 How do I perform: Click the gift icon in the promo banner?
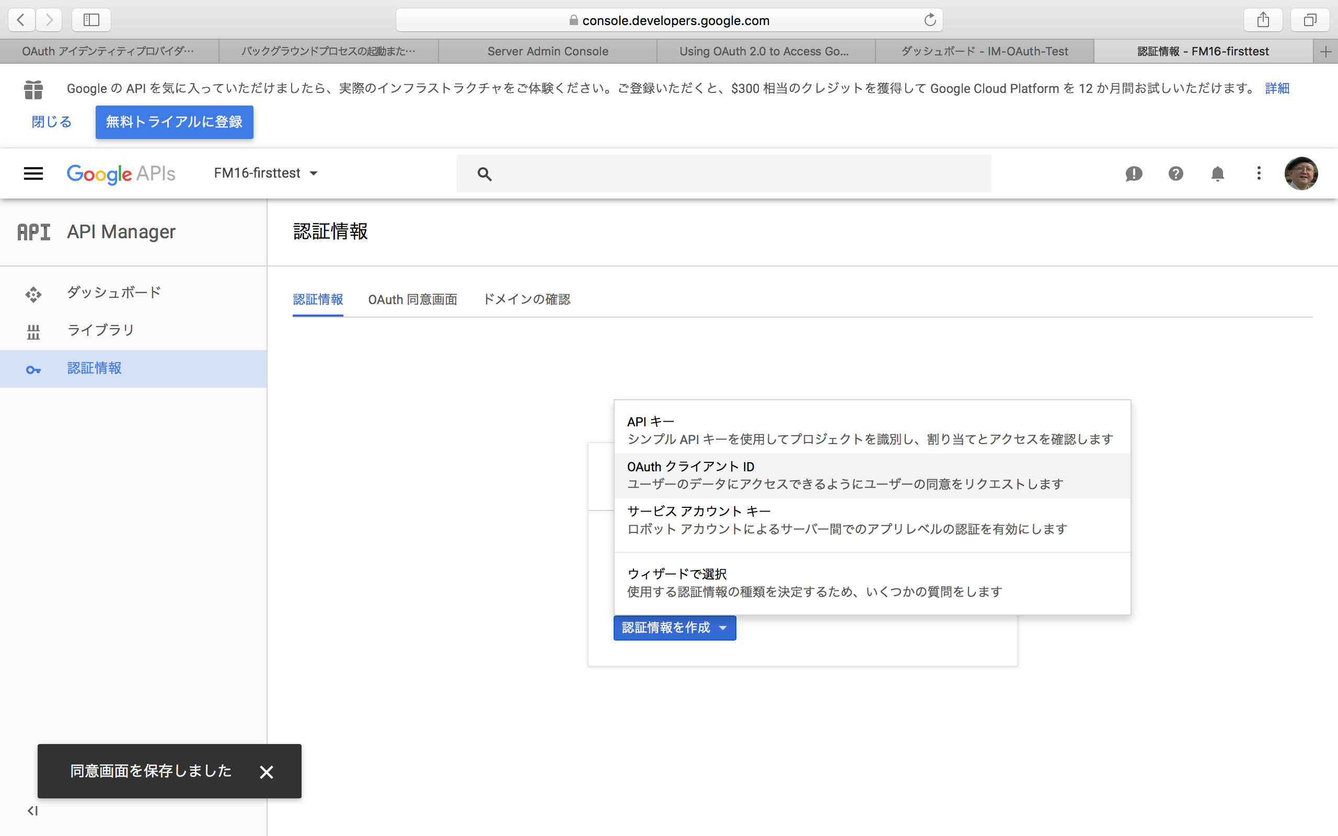(x=33, y=89)
